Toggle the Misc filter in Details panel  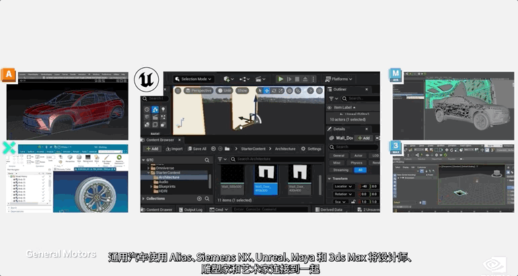(x=336, y=163)
